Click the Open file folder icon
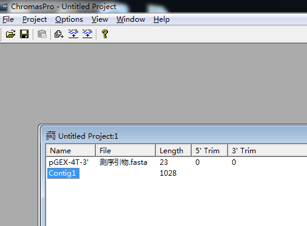Image resolution: width=307 pixels, height=226 pixels. pos(10,34)
